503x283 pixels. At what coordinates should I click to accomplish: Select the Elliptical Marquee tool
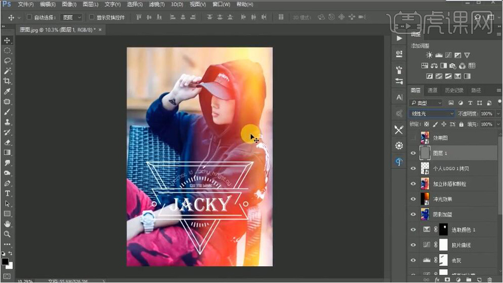[7, 51]
